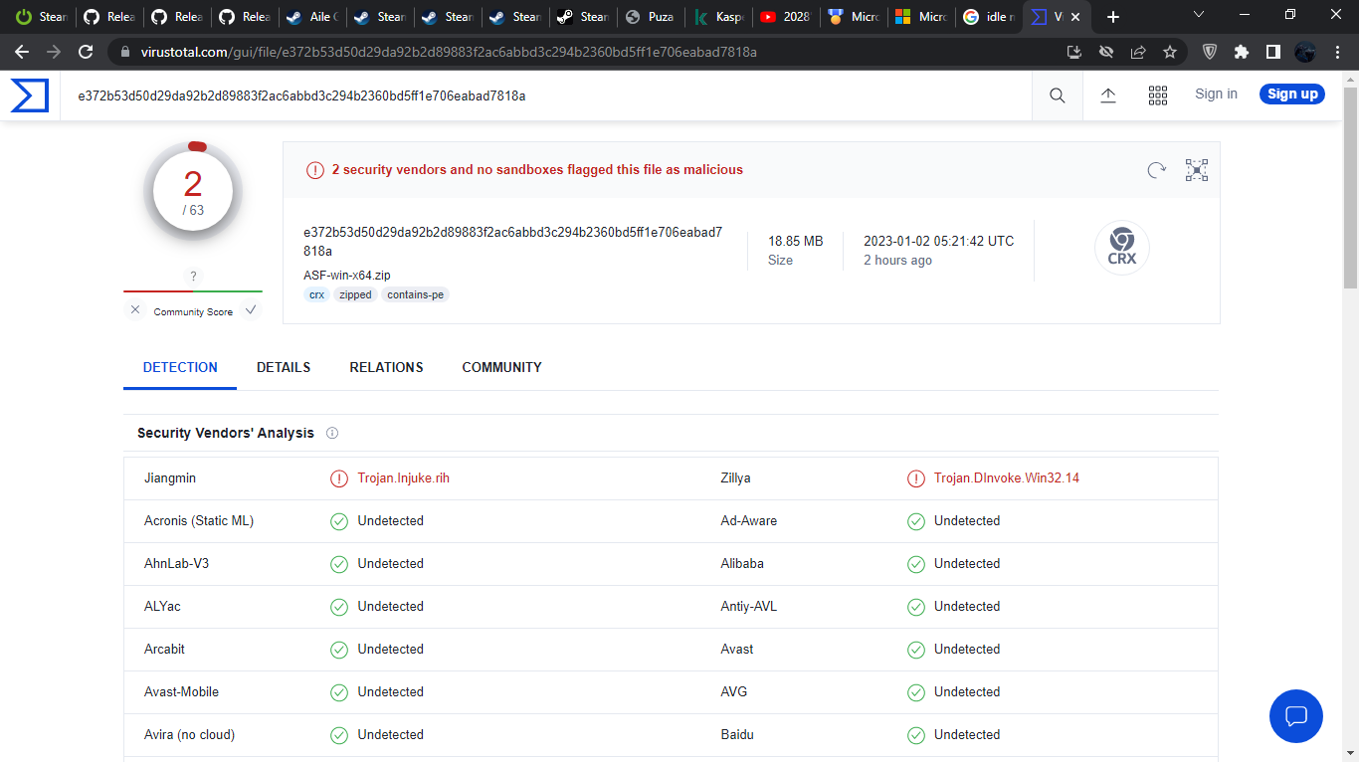Click the "crx" tag
This screenshot has height=762, width=1359.
pyautogui.click(x=316, y=295)
